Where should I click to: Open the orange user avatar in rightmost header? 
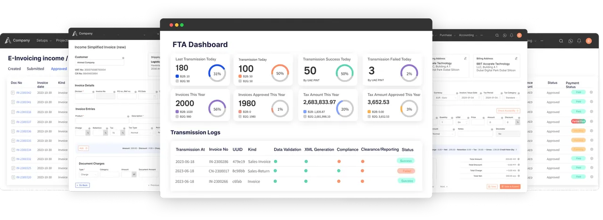click(x=588, y=41)
